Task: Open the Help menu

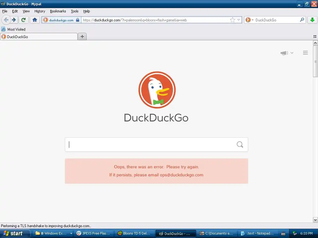Action: tap(86, 11)
